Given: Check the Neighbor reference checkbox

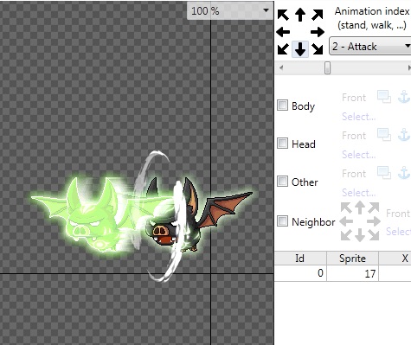Looking at the screenshot, I should (282, 221).
